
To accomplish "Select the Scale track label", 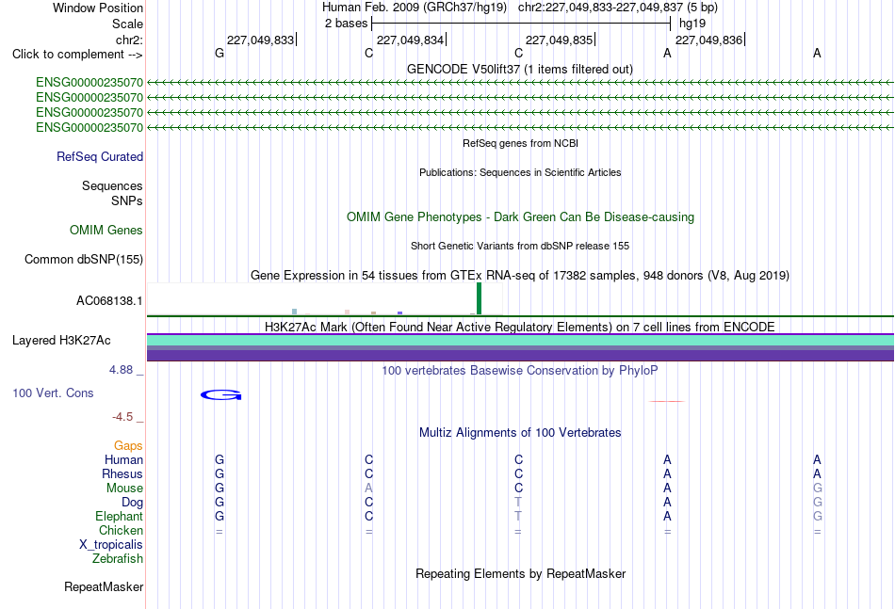I will [x=127, y=24].
